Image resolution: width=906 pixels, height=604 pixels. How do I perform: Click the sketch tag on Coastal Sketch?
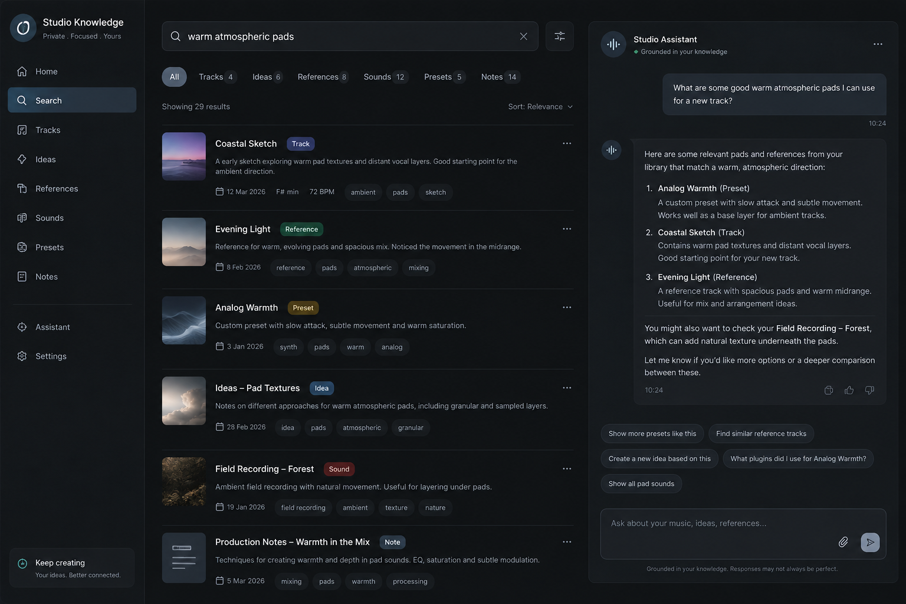pos(436,192)
